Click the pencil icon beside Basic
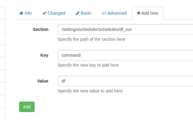This screenshot has width=193, height=120. (x=77, y=13)
